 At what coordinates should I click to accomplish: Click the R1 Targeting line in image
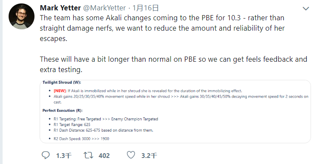click(106, 119)
